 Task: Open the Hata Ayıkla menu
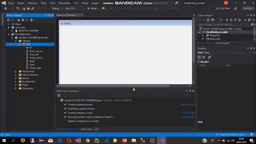(64, 3)
